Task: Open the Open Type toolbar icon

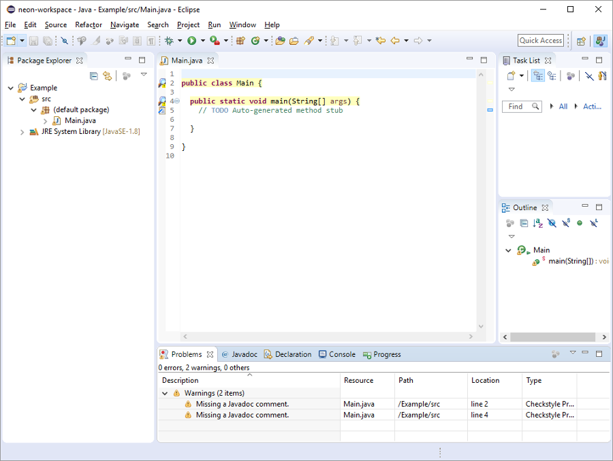Action: click(x=280, y=41)
